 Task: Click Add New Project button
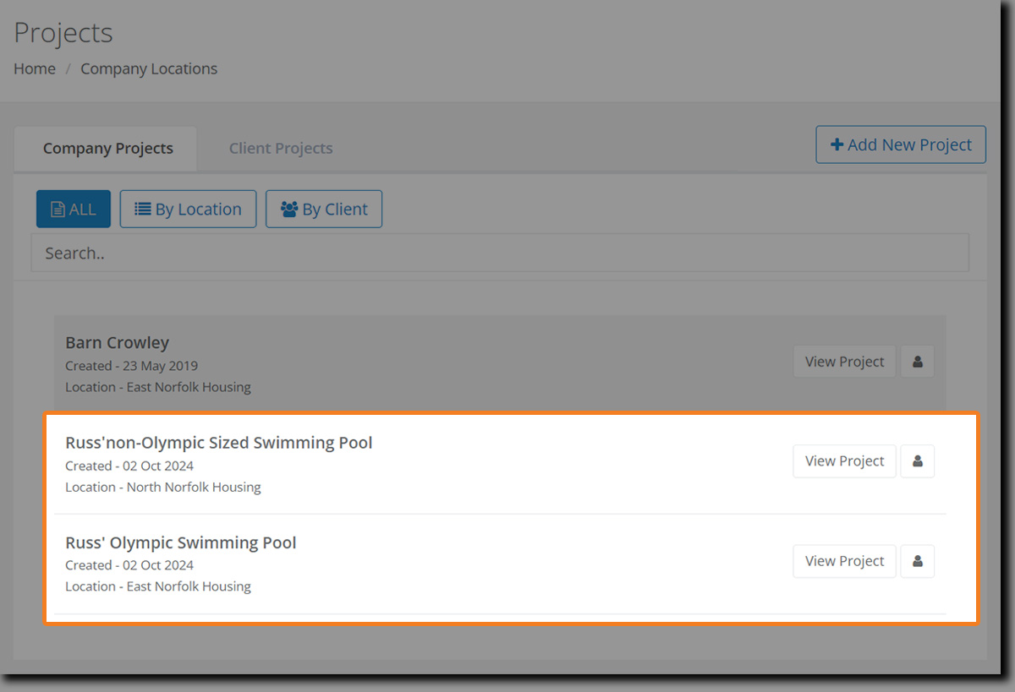(901, 144)
